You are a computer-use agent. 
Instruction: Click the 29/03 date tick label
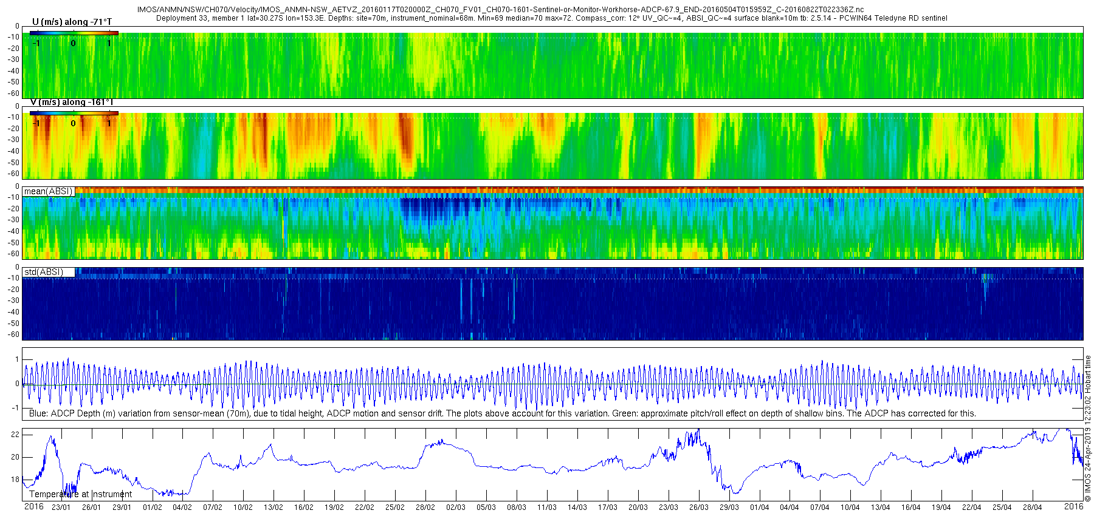pyautogui.click(x=729, y=508)
